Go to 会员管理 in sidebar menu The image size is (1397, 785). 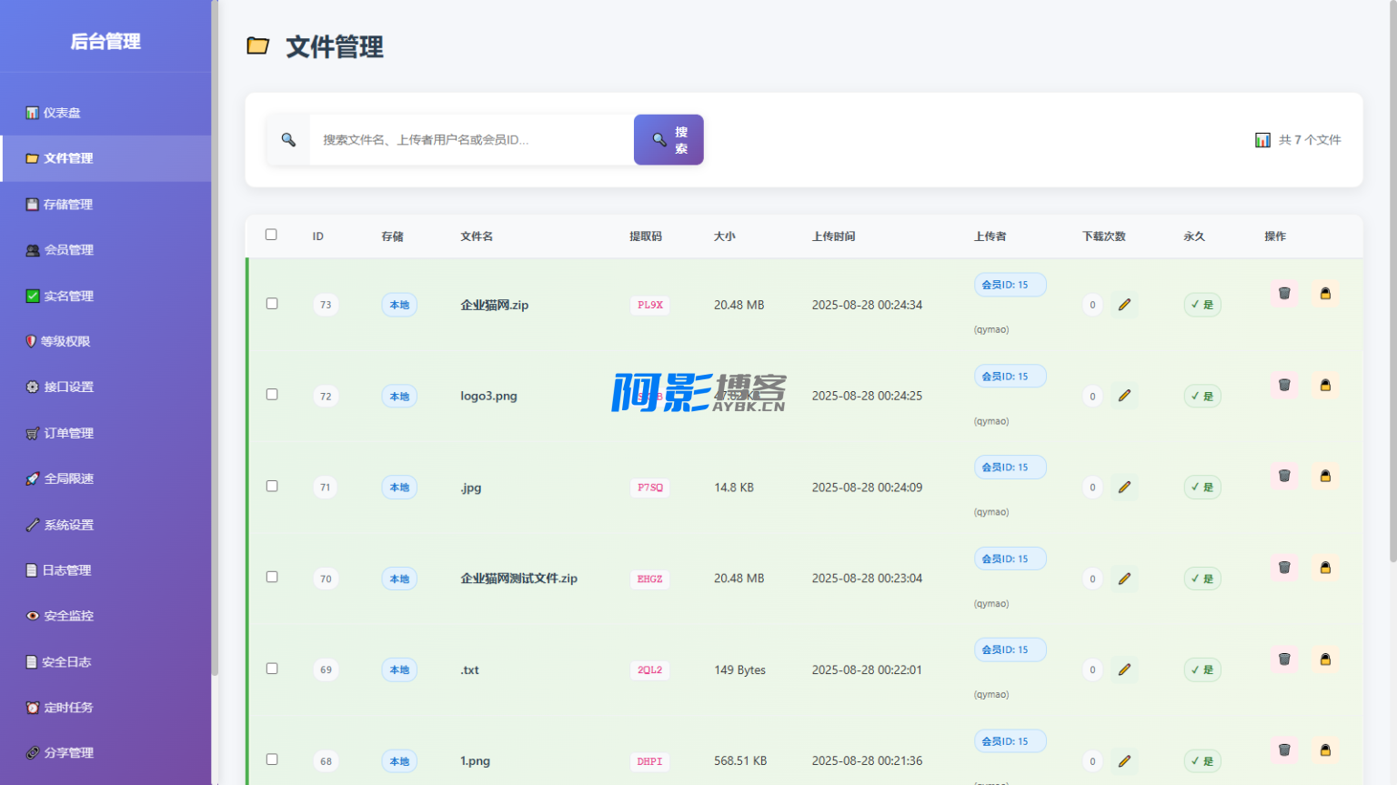coord(68,250)
